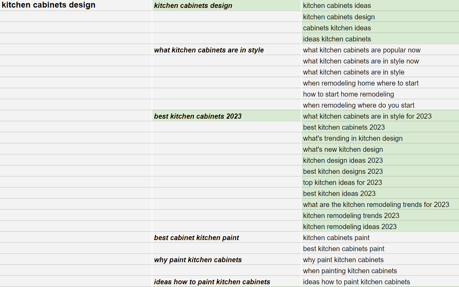Select 'what kitchen cabinets are in style for 2023'

[380, 116]
